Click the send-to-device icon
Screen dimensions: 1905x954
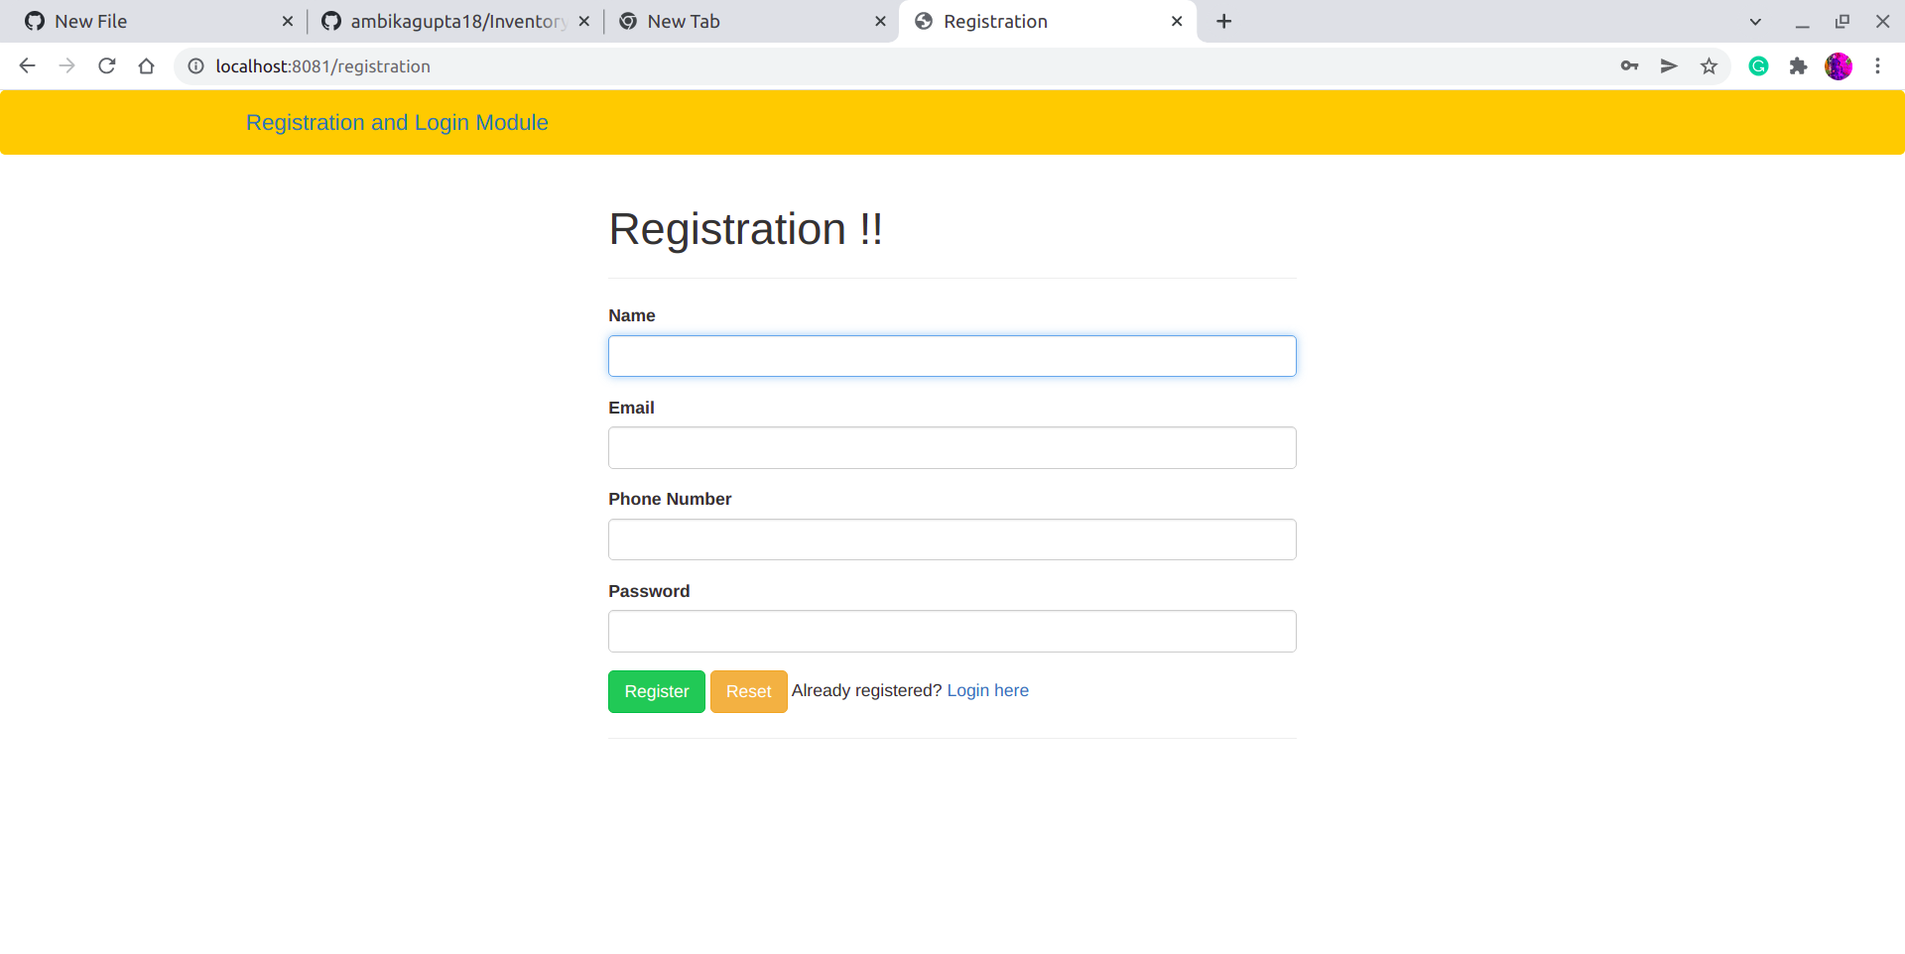[1669, 65]
